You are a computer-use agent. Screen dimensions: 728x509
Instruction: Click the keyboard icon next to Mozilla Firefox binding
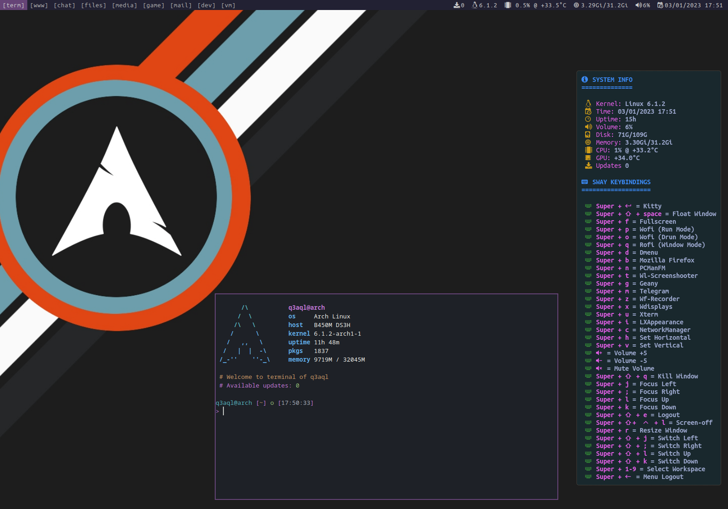pyautogui.click(x=588, y=260)
